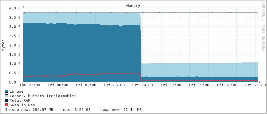The width and height of the screenshot is (267, 114).
Task: Click the 'Thu 21:00' time label
Action: 30,85
